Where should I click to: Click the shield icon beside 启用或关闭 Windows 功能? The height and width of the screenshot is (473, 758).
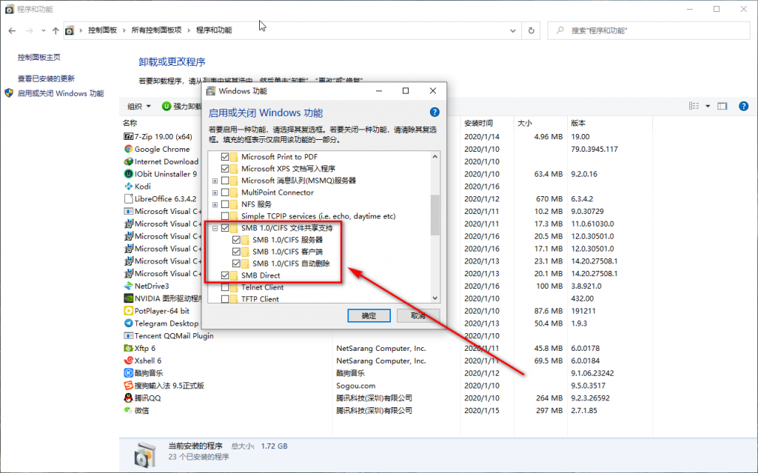pyautogui.click(x=9, y=93)
